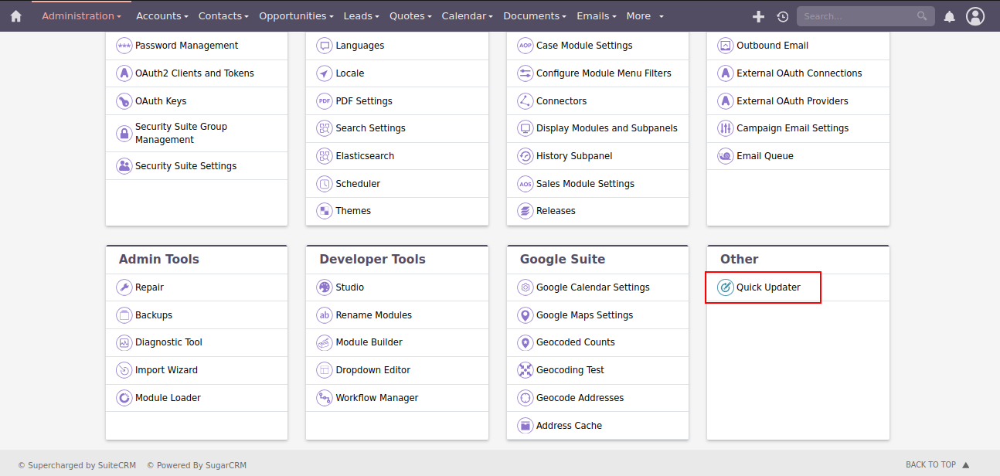Open the user profile avatar menu

pyautogui.click(x=975, y=15)
